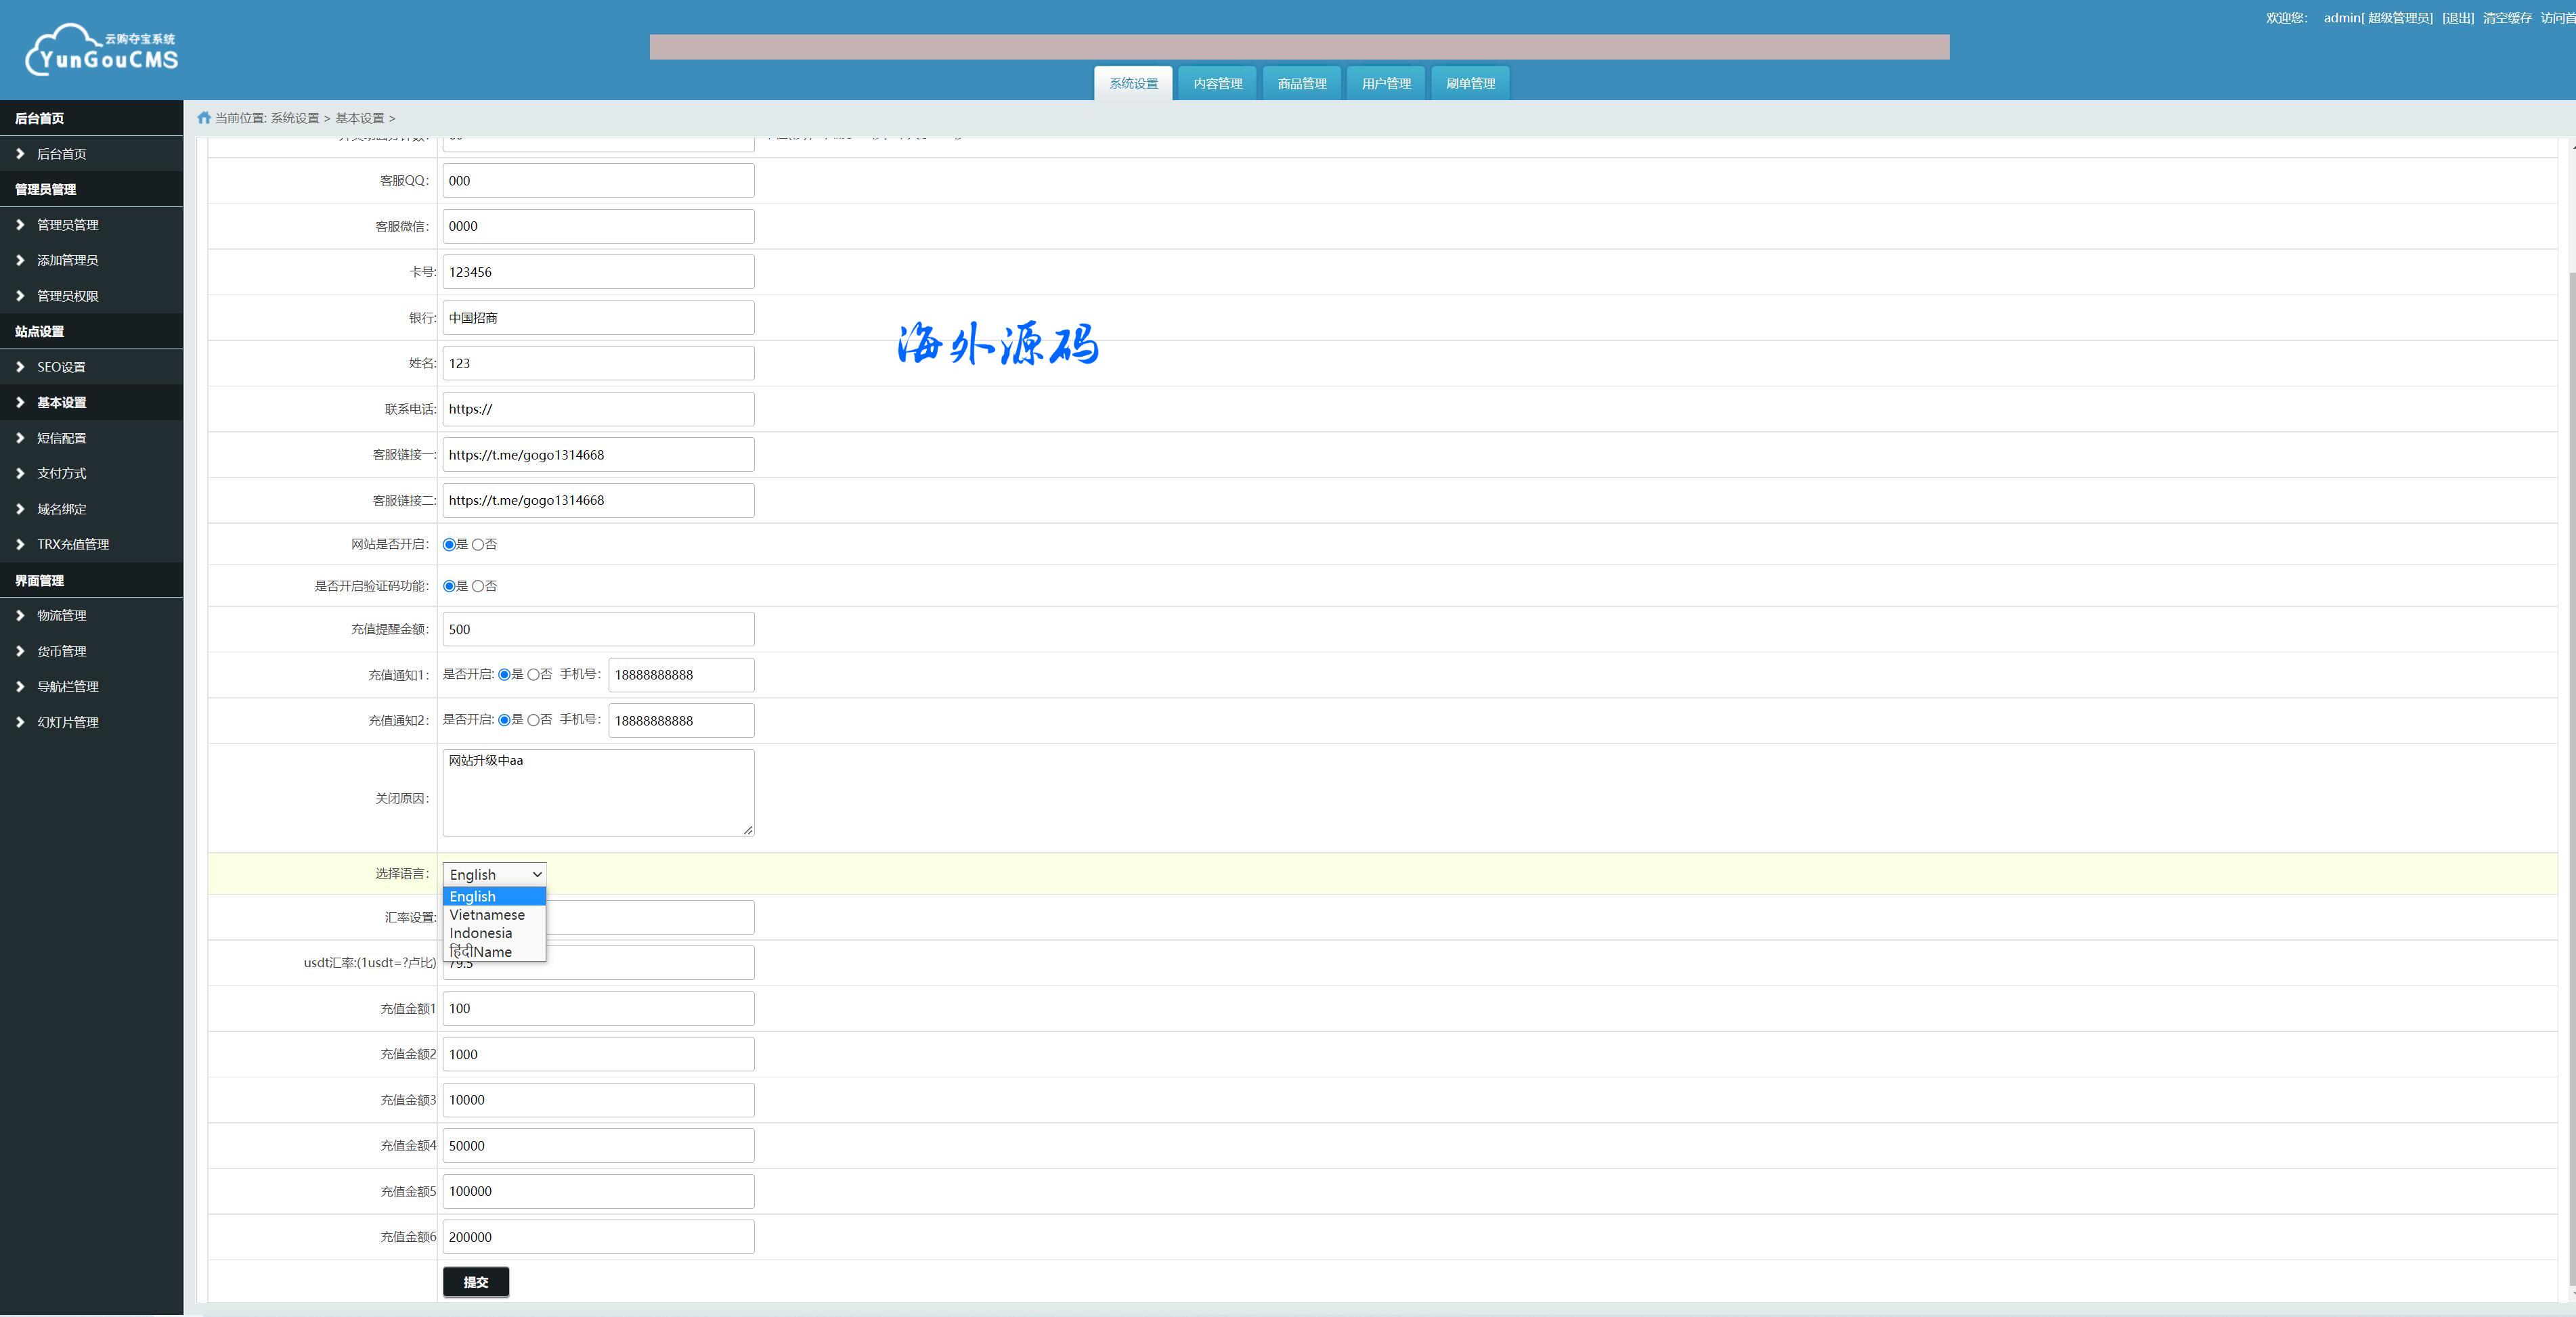Click chevron icon beside 短信配置
The image size is (2576, 1317).
point(20,438)
